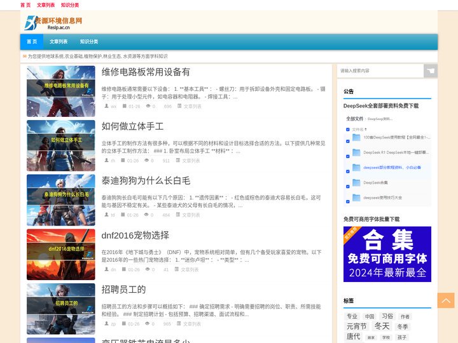Open thumbnail for 泰迪狗狗为什么长白毛
The width and height of the screenshot is (458, 343).
61,200
